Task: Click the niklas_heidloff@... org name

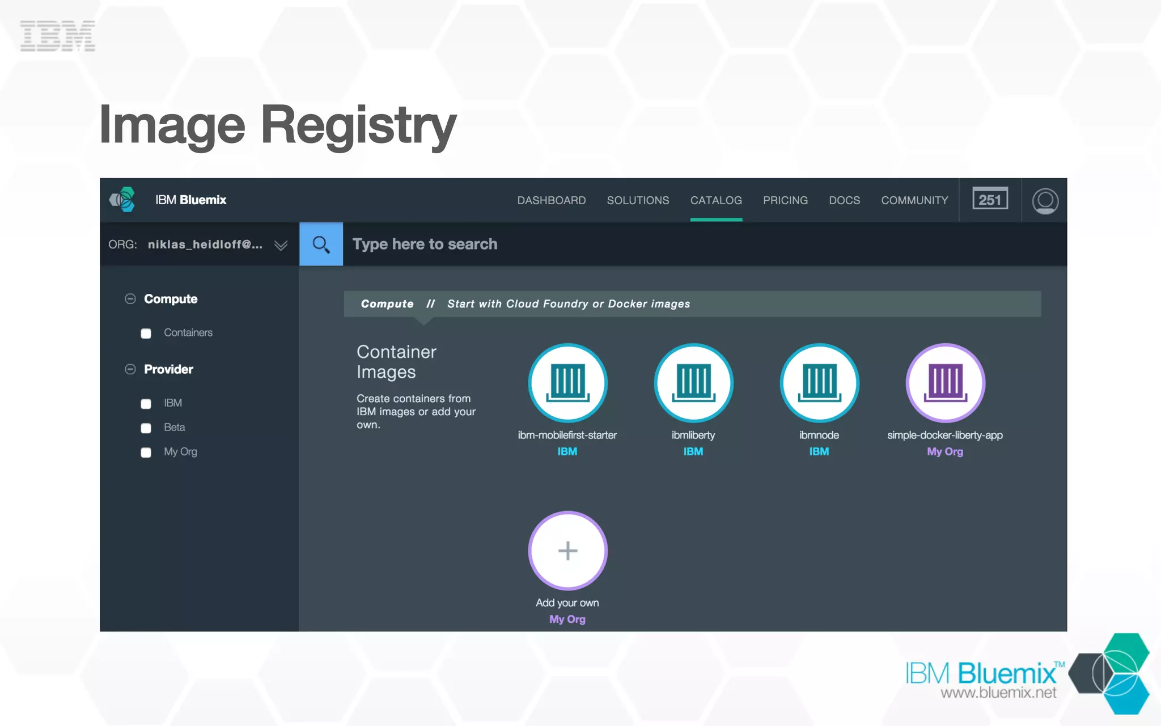Action: pyautogui.click(x=205, y=244)
